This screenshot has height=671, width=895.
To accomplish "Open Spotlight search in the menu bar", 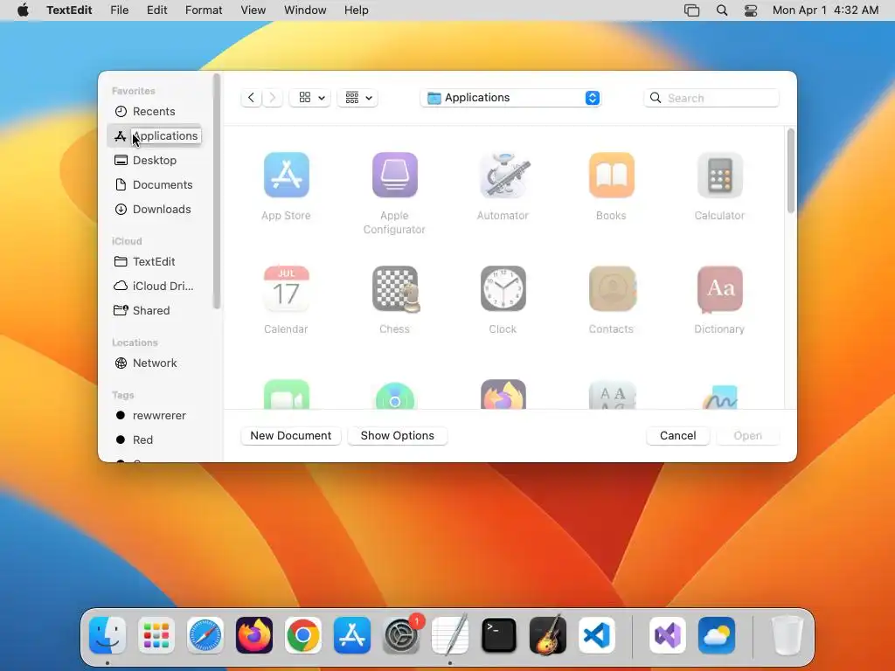I will (722, 10).
